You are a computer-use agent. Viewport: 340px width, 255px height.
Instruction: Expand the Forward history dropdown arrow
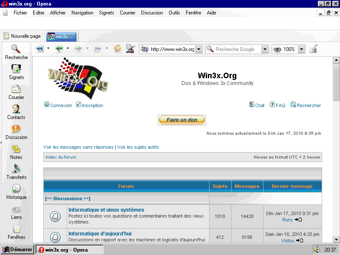[87, 48]
